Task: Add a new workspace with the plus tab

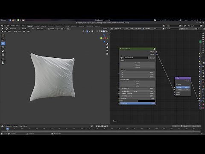Action: 102,26
